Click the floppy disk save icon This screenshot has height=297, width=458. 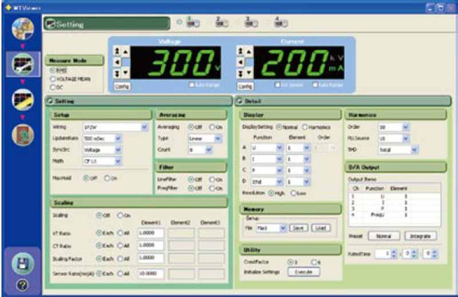point(22,264)
